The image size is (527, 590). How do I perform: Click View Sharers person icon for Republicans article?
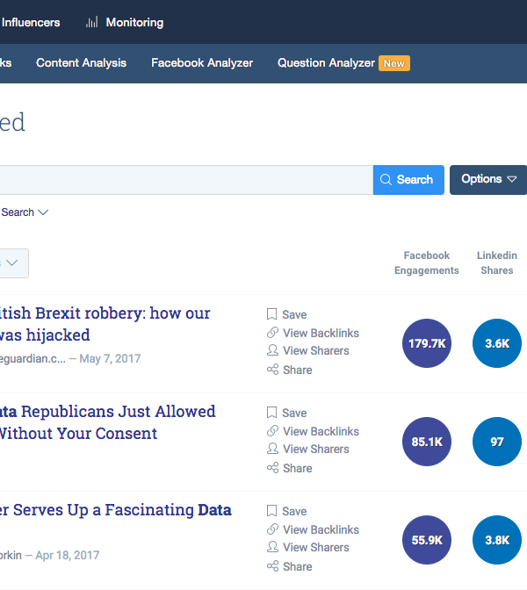pyautogui.click(x=272, y=449)
